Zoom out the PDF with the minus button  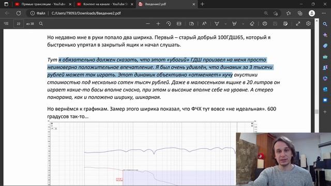click(x=148, y=24)
